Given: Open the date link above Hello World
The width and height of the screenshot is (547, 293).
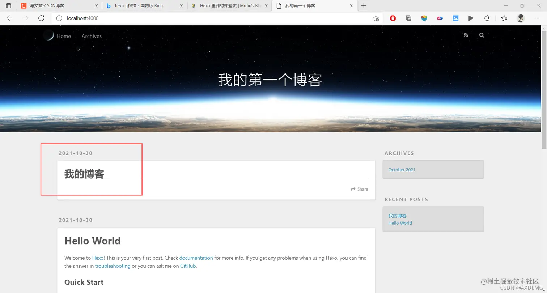Looking at the screenshot, I should tap(76, 220).
